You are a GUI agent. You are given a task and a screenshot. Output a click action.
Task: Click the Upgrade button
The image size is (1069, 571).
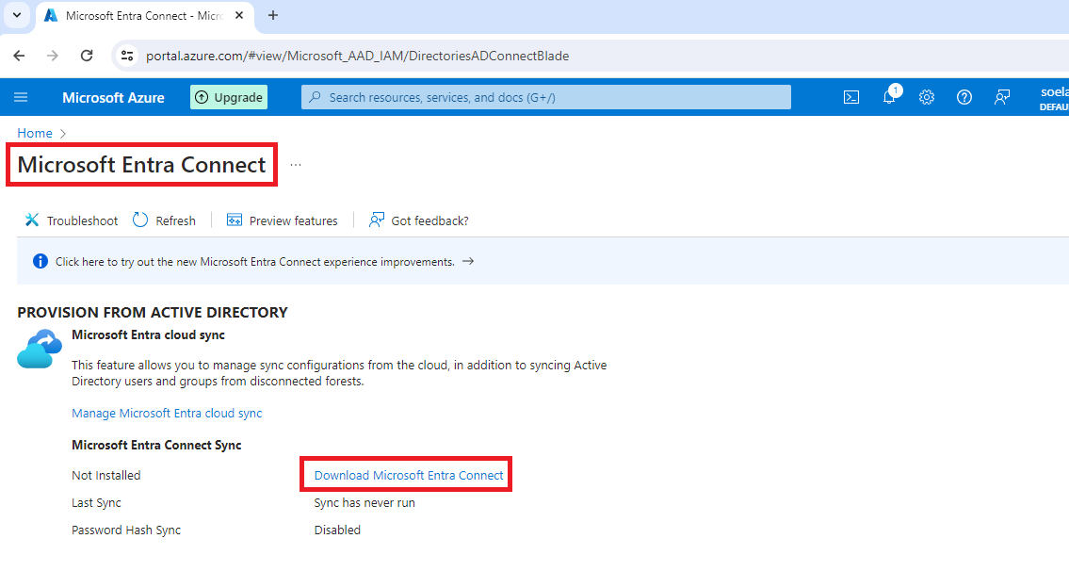coord(229,98)
